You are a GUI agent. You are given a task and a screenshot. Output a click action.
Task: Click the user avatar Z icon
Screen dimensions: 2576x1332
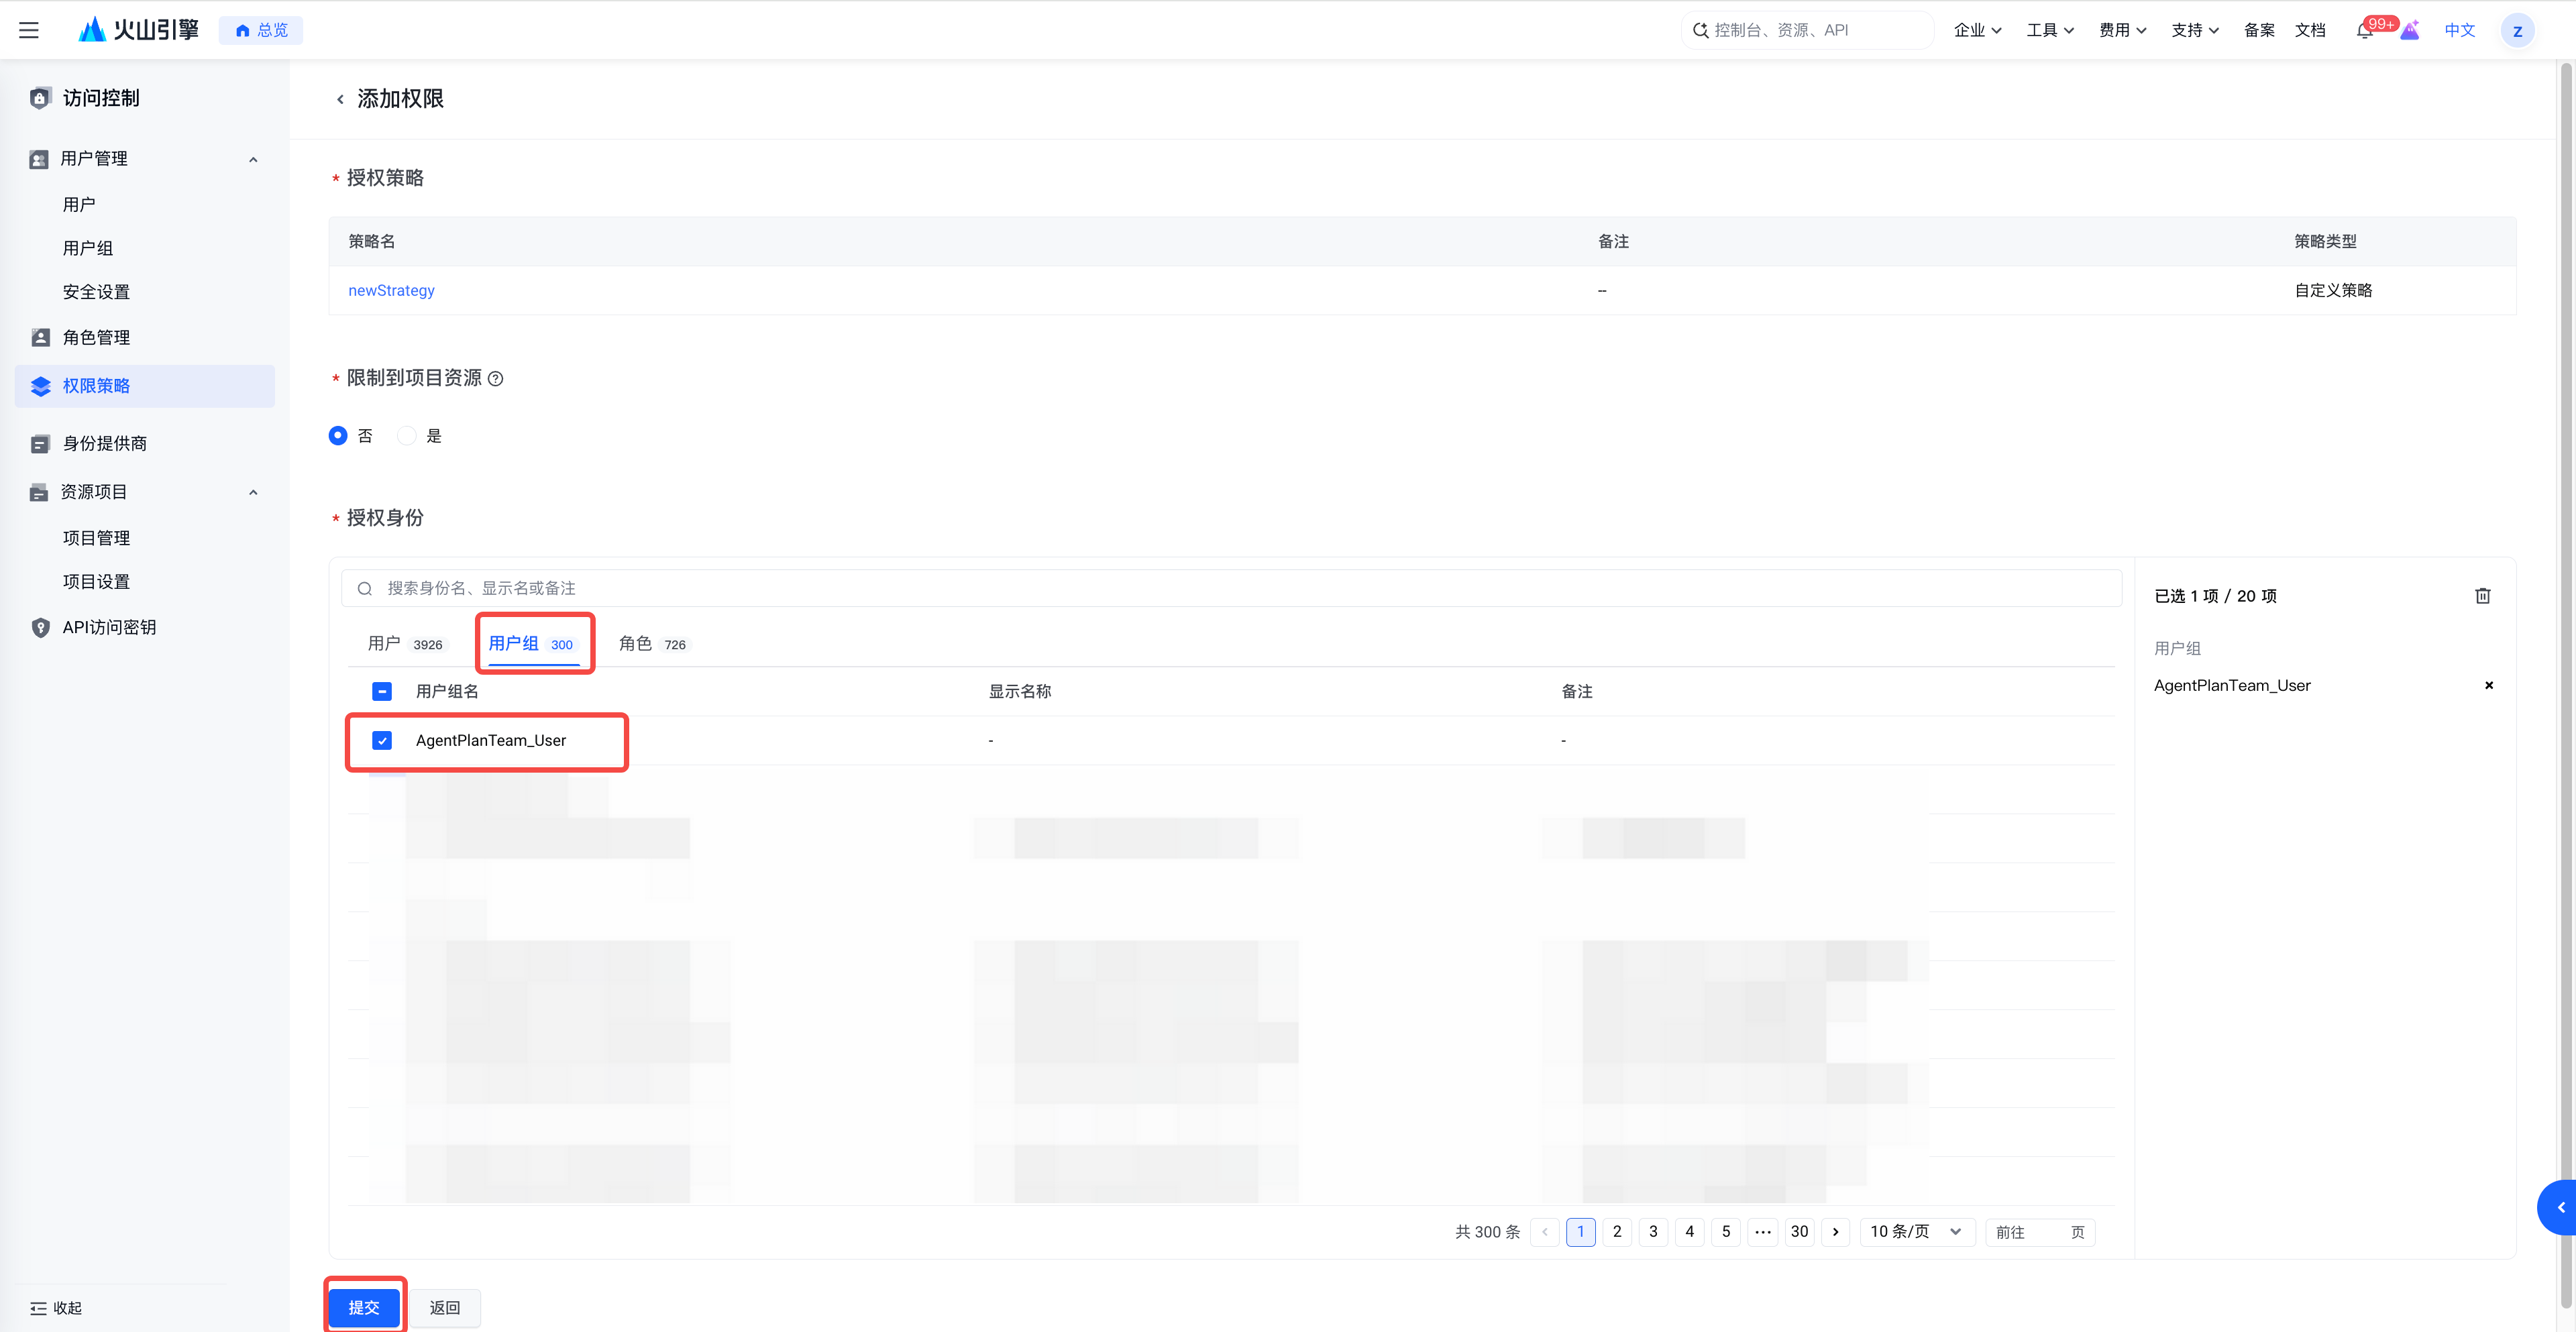[2517, 30]
